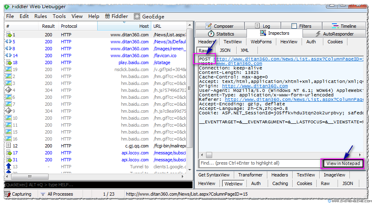Viewport: 372px width, 203px height.
Task: Open the Timeline tab
Action: (x=344, y=26)
